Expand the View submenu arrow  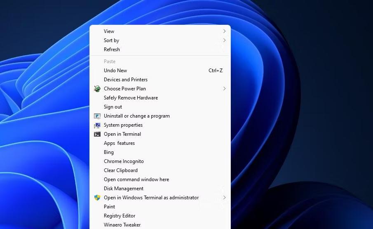pyautogui.click(x=224, y=31)
